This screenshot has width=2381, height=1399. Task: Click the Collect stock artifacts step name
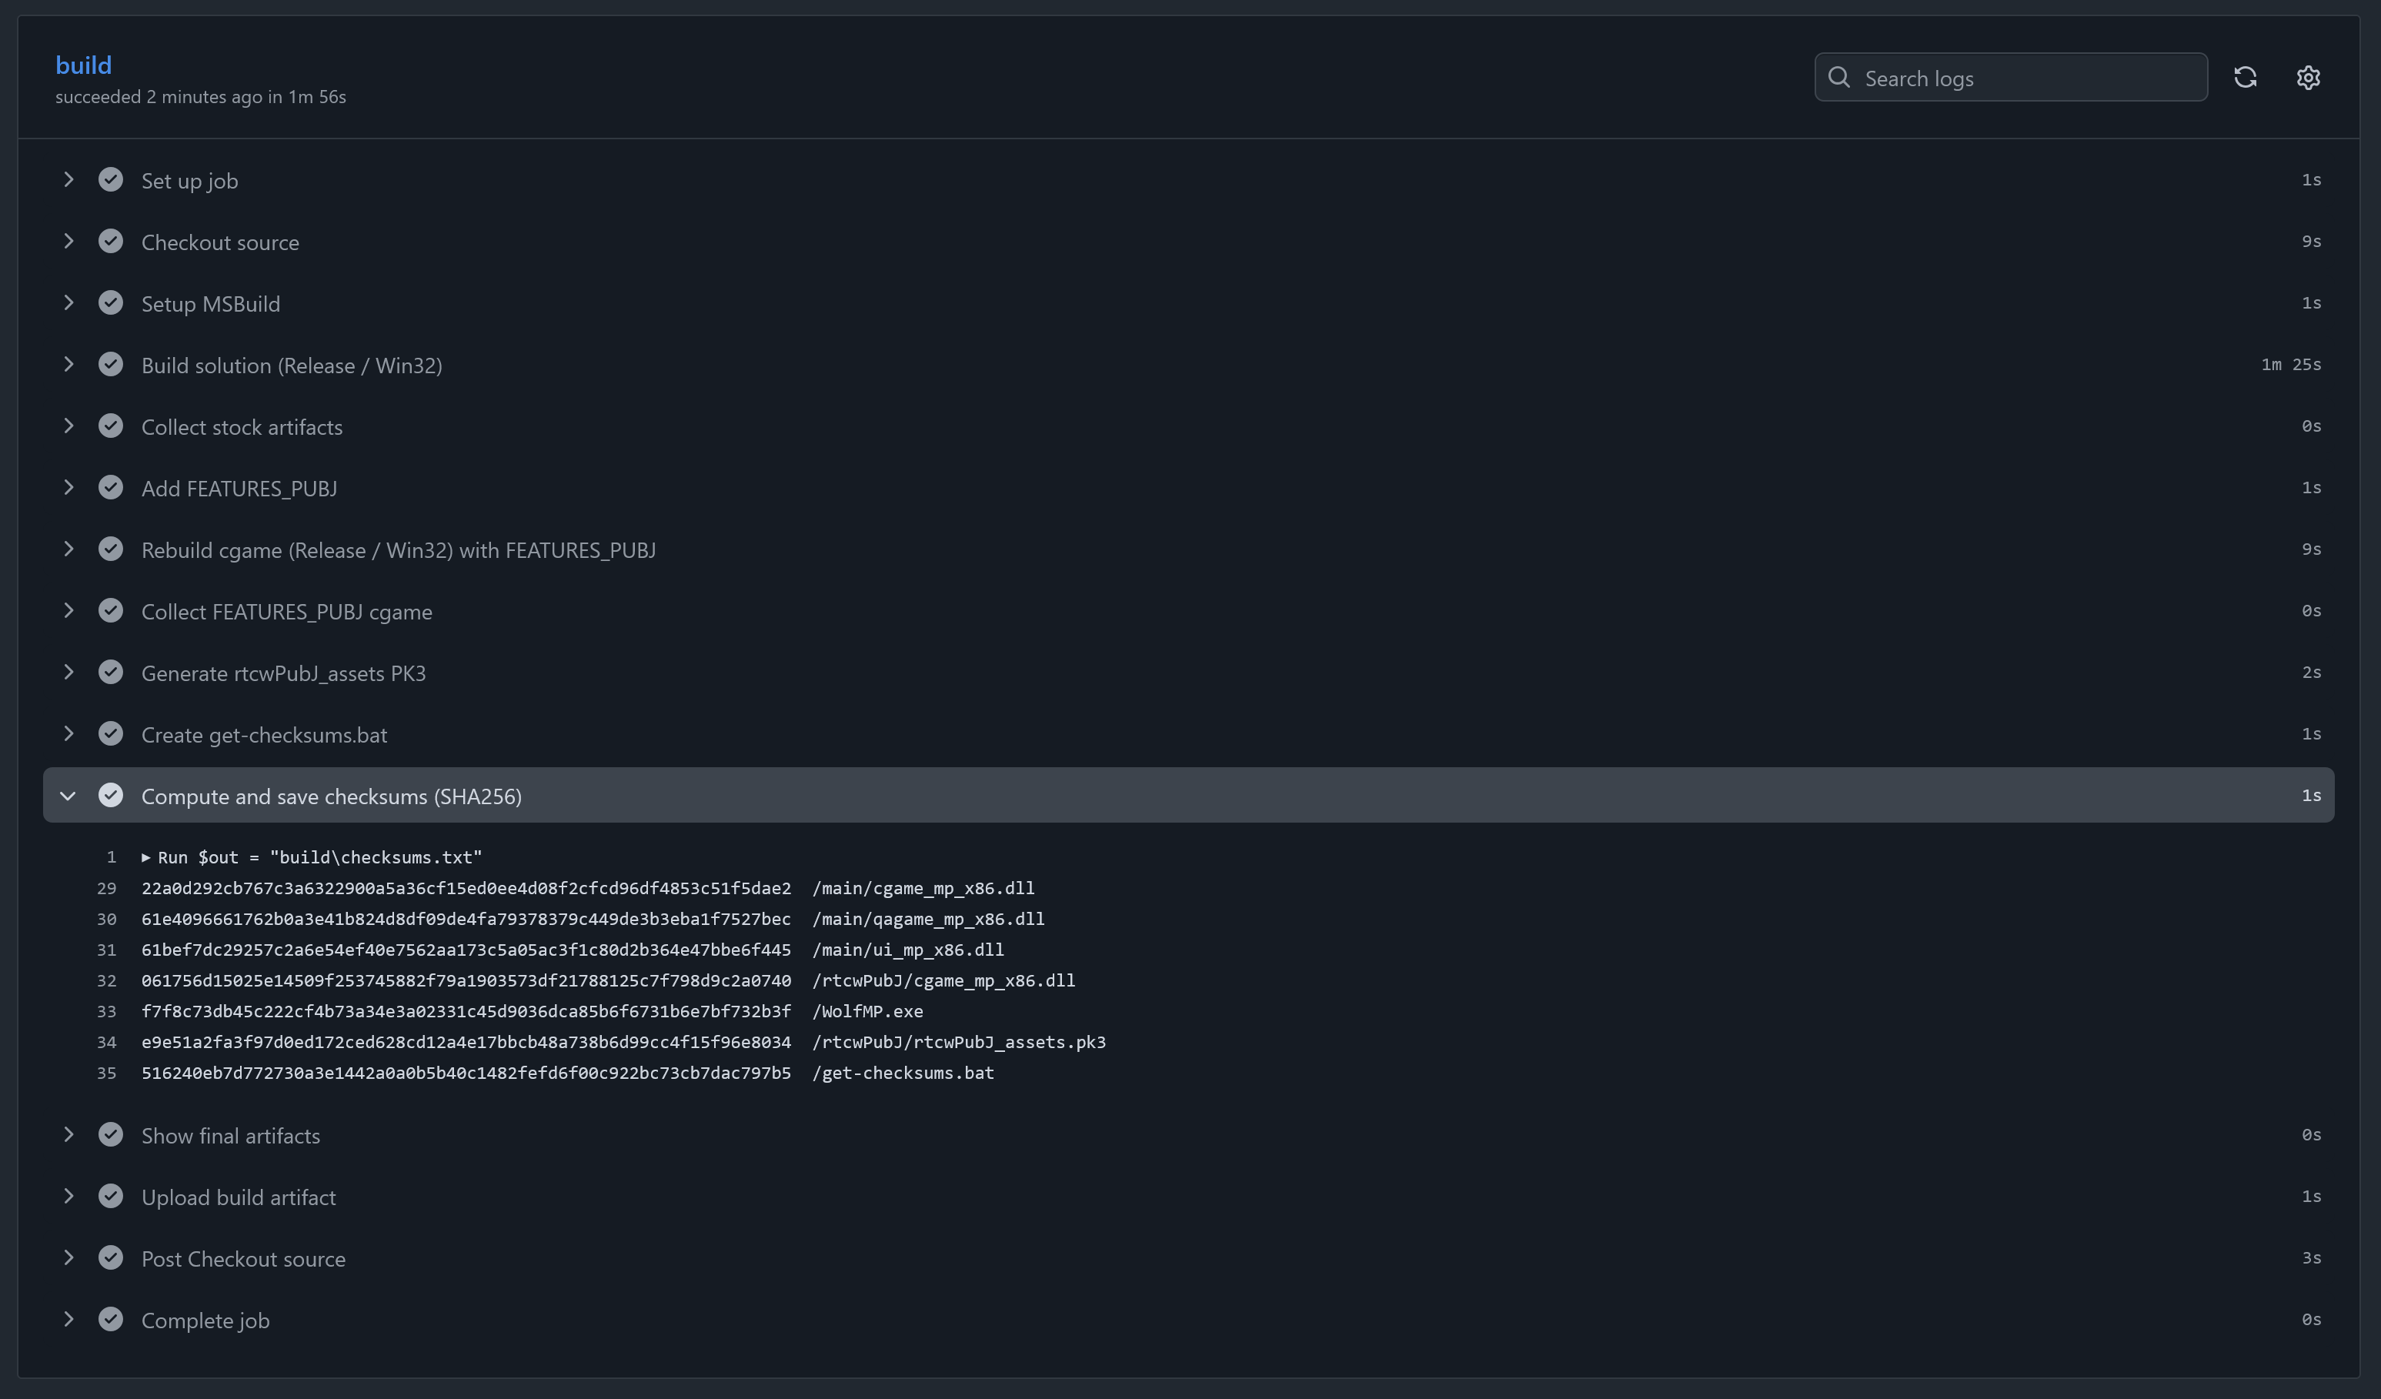coord(242,427)
